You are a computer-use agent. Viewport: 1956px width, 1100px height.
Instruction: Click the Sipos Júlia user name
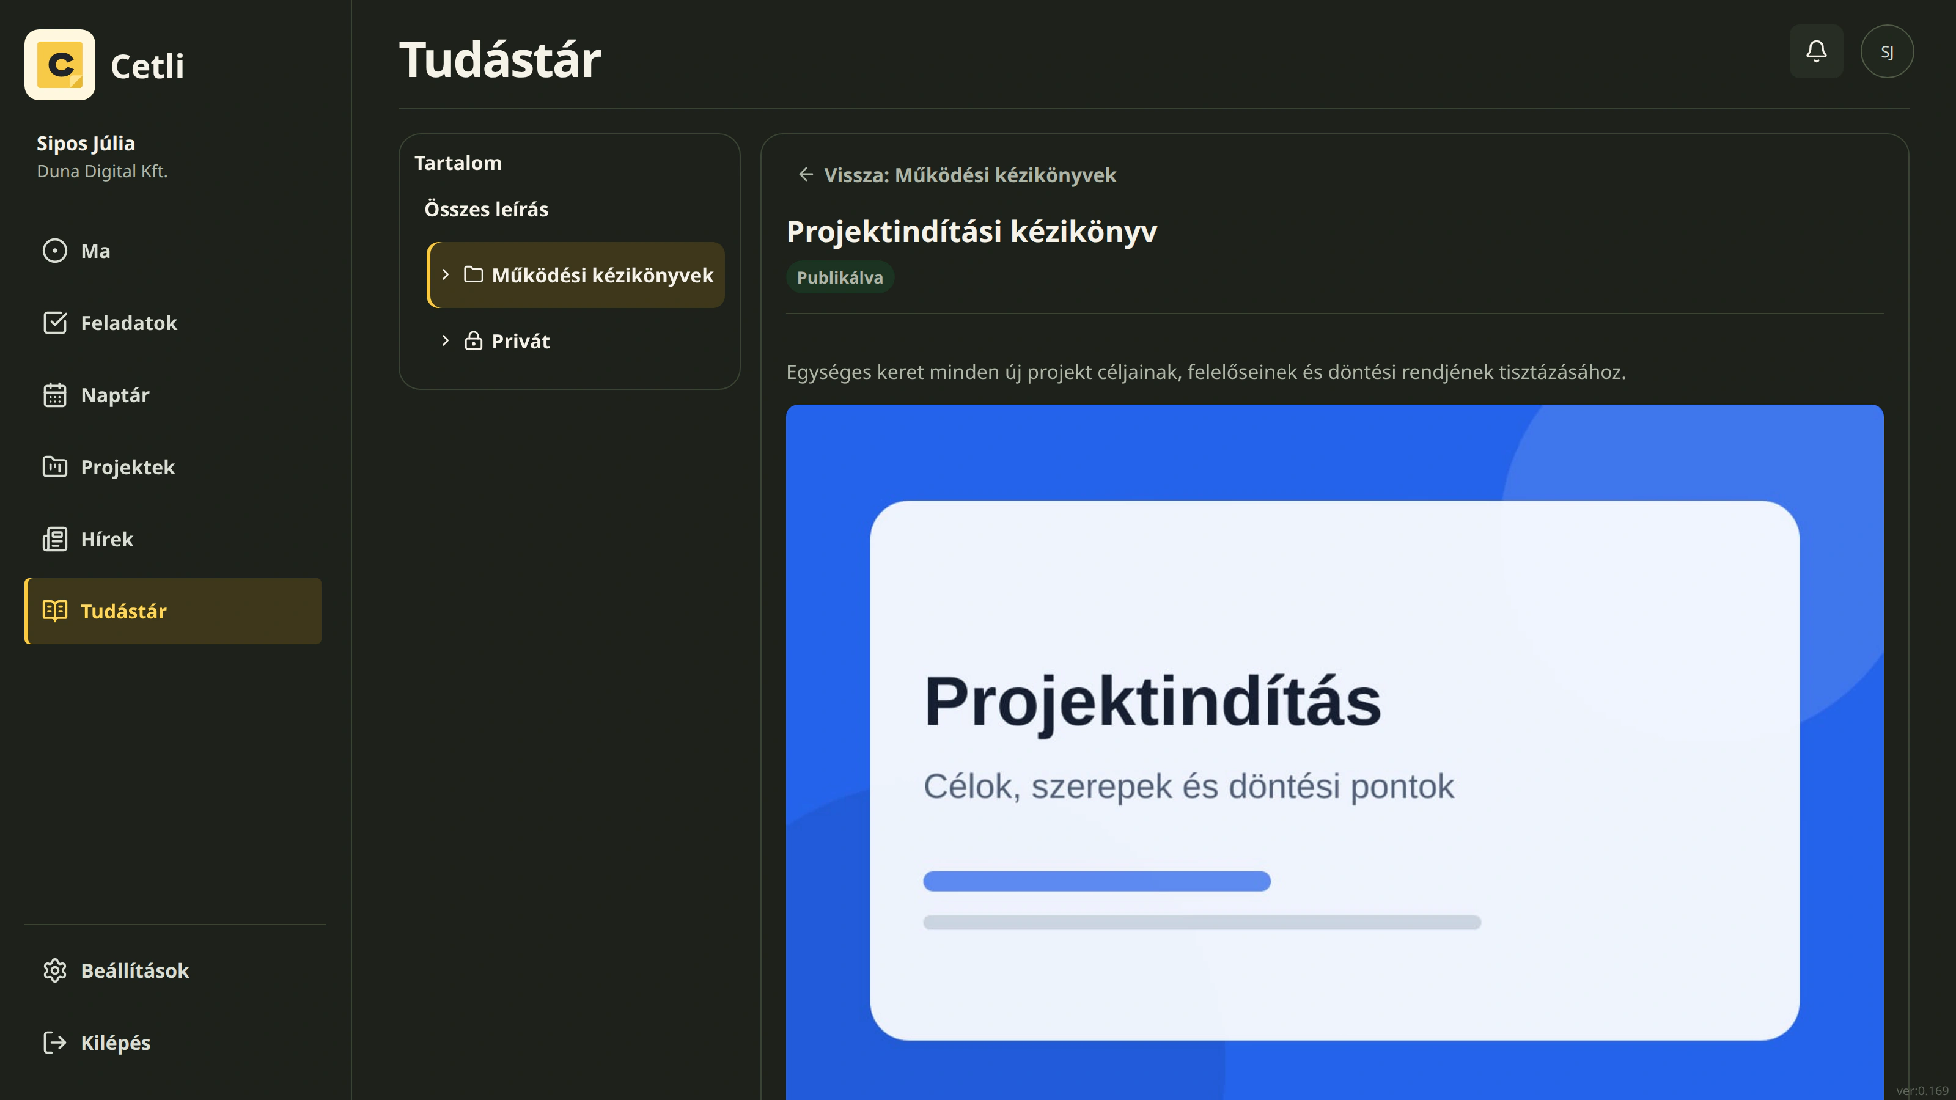86,144
